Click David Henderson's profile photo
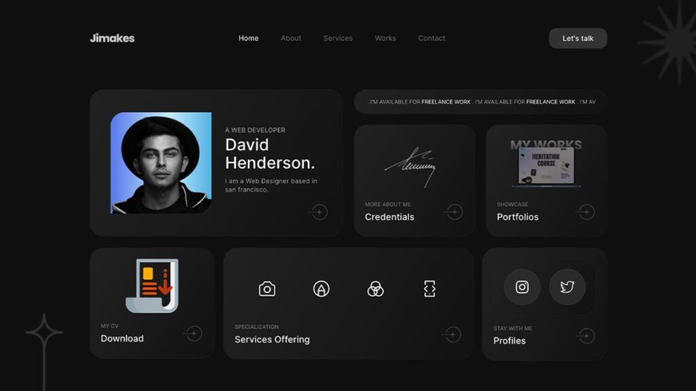 161,163
